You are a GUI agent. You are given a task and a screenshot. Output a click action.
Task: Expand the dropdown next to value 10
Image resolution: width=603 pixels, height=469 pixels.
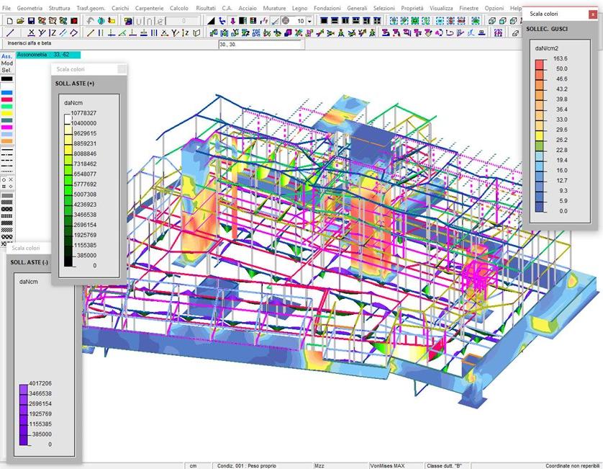[x=310, y=21]
